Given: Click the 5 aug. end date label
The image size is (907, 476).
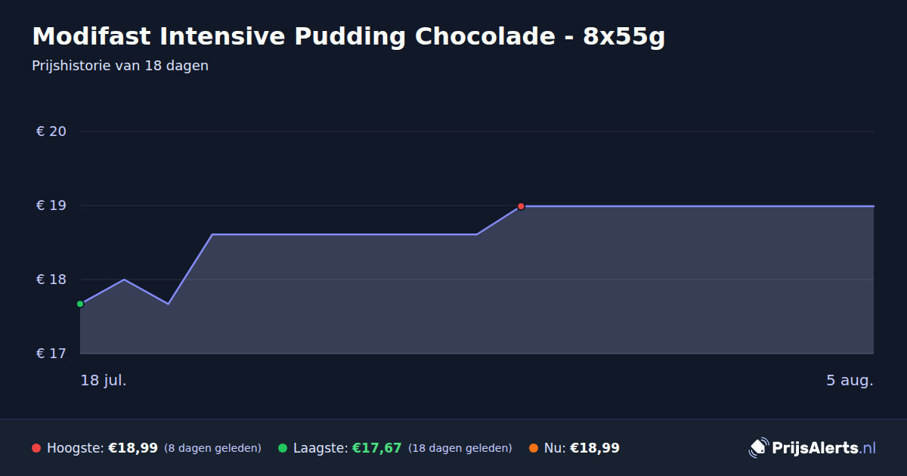Looking at the screenshot, I should point(850,380).
